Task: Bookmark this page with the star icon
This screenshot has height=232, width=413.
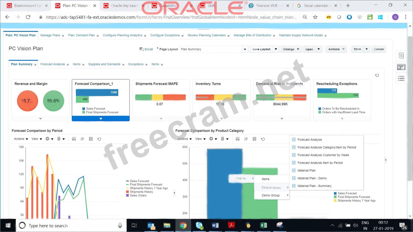Action: 315,17
